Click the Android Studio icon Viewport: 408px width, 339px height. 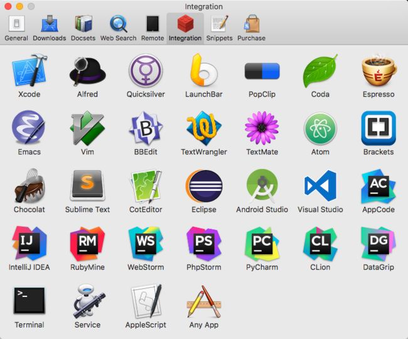262,185
